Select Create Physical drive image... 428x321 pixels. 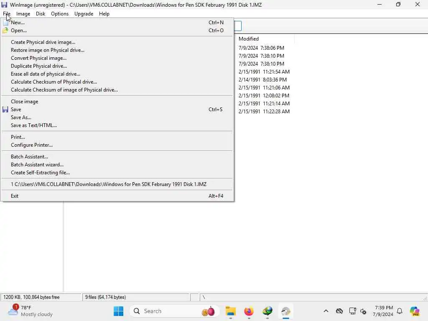coord(117,42)
